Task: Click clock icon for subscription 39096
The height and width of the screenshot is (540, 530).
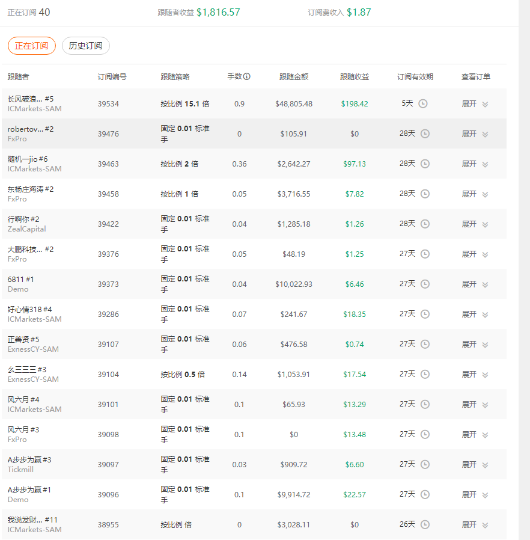Action: pyautogui.click(x=425, y=494)
